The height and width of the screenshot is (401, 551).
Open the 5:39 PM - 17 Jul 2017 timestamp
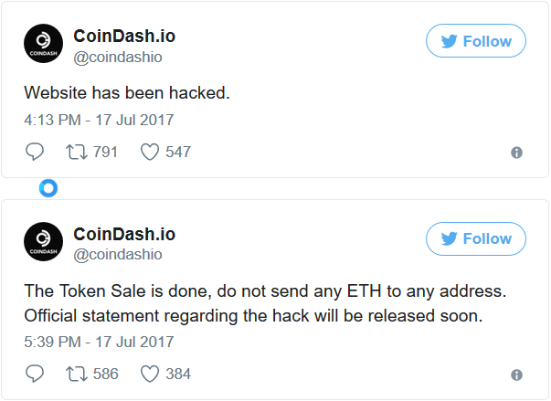click(x=98, y=342)
